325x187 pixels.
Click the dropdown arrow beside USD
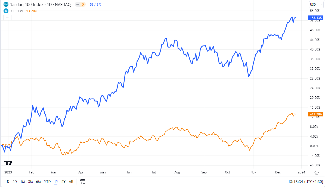tap(321, 4)
